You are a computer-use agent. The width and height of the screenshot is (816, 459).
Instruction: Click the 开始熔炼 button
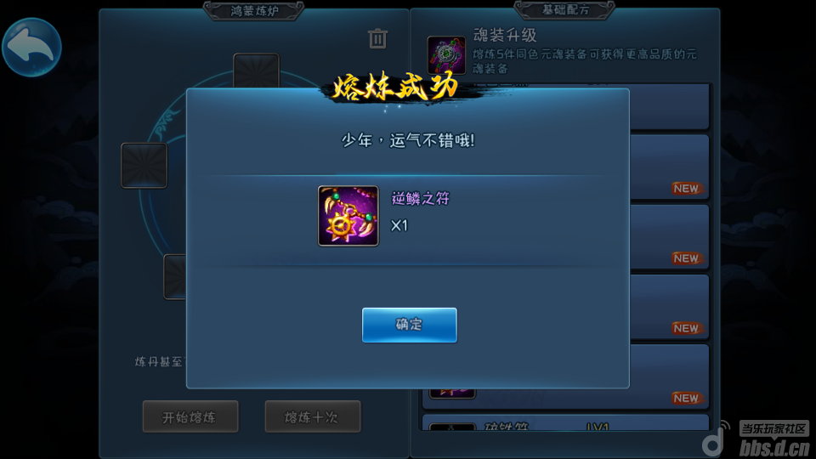190,416
